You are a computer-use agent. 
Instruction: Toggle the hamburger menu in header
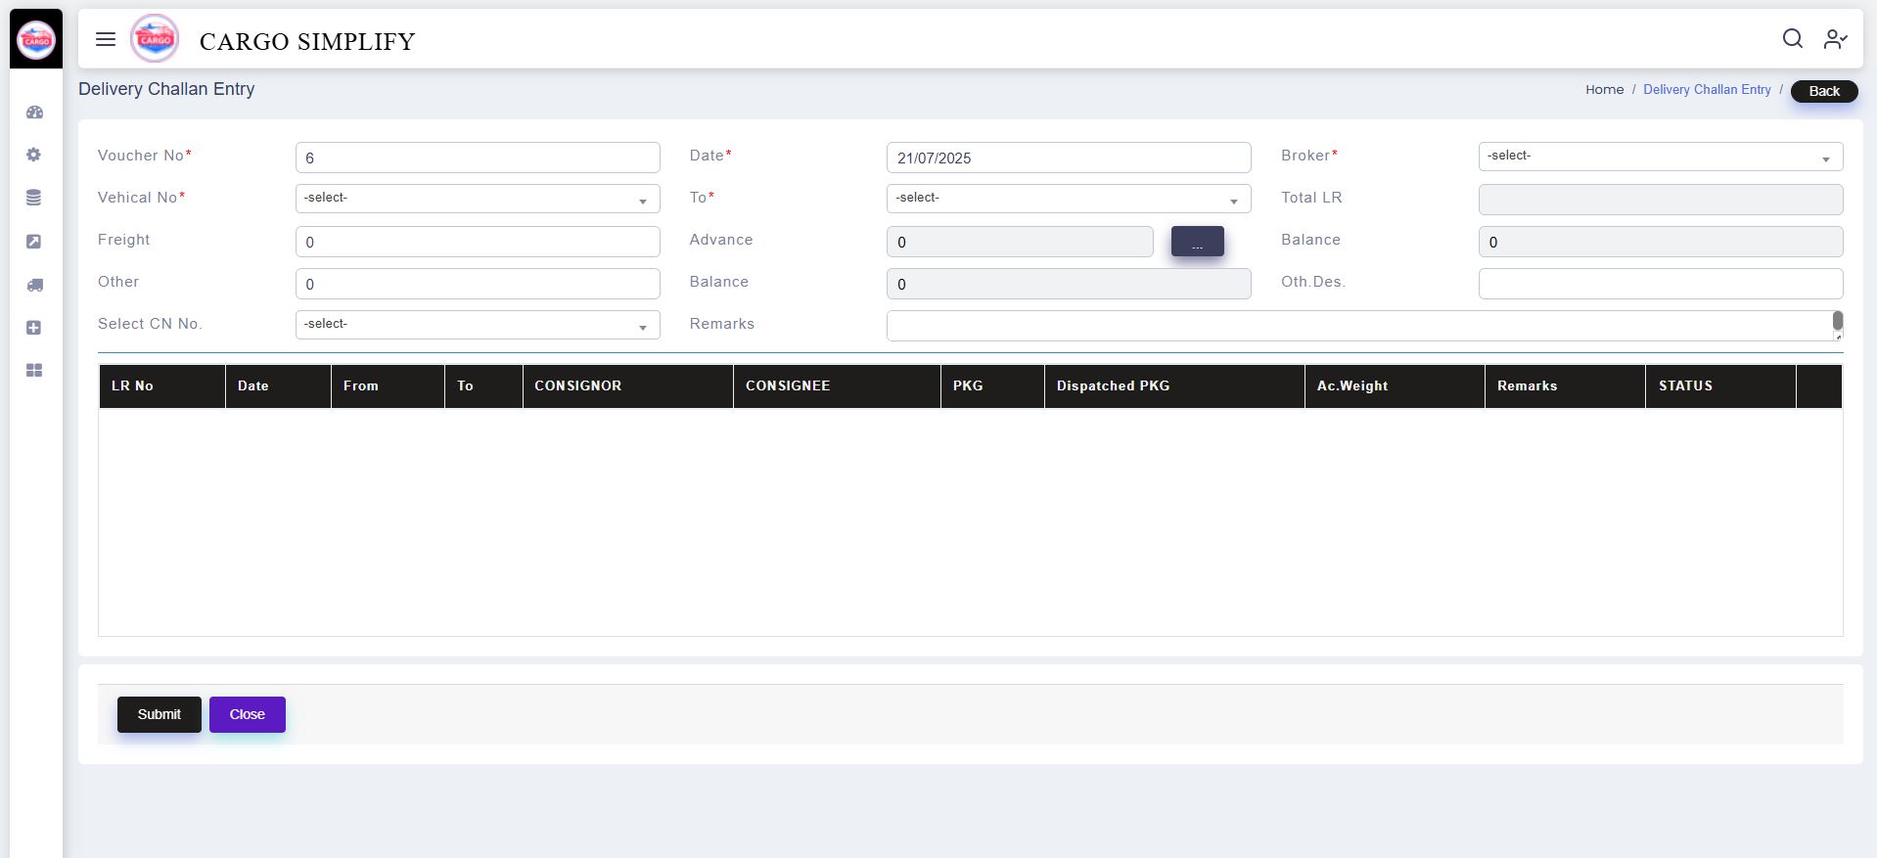pyautogui.click(x=106, y=39)
